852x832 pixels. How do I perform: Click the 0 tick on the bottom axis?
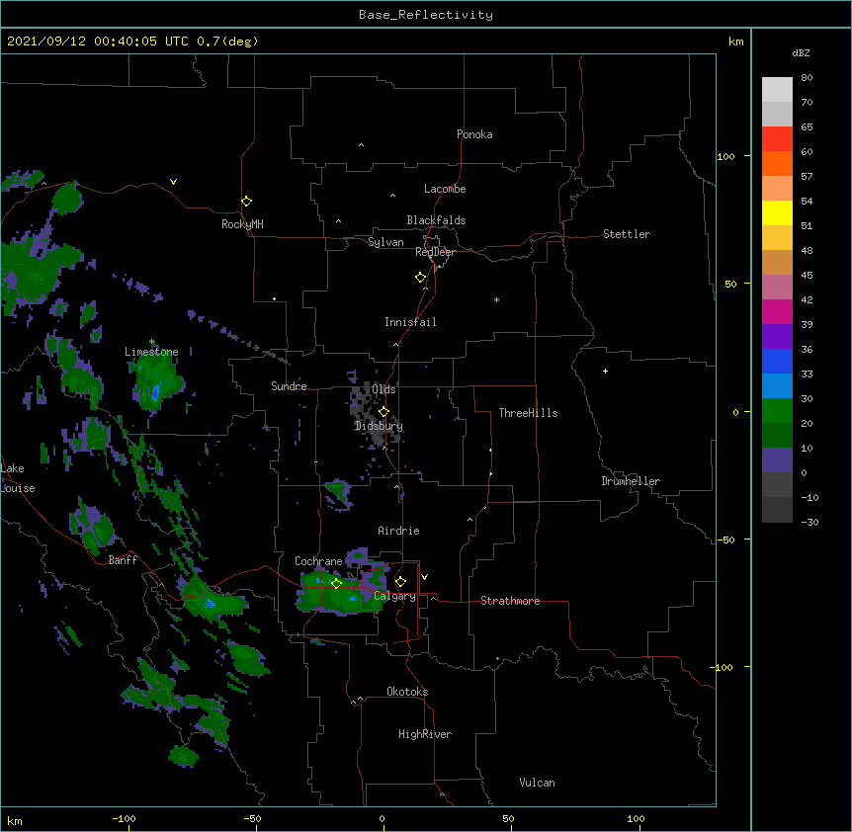click(x=382, y=818)
